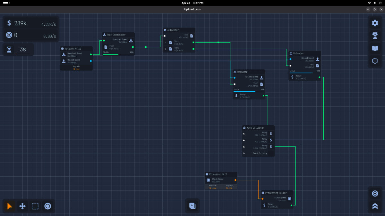Click the Auto Collector node title
This screenshot has width=385, height=216.
(x=255, y=128)
